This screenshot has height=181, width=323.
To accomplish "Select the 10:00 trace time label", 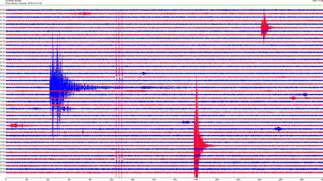I will point(2,80).
